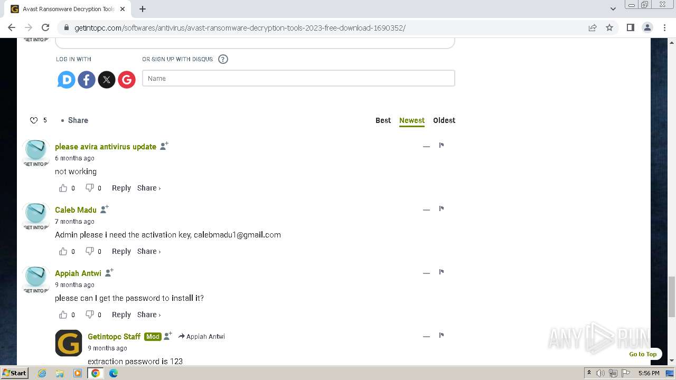The width and height of the screenshot is (676, 380).
Task: Share this page from address bar
Action: coord(593,27)
